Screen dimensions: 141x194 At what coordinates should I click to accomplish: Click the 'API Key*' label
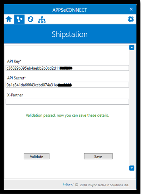[14, 61]
